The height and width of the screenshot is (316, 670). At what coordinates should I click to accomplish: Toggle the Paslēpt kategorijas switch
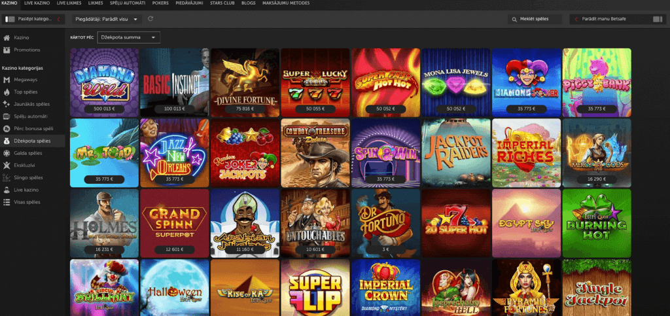click(x=10, y=19)
